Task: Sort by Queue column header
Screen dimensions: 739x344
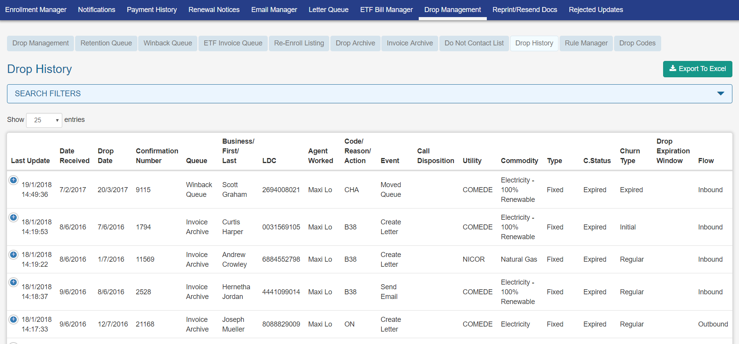Action: click(x=197, y=161)
